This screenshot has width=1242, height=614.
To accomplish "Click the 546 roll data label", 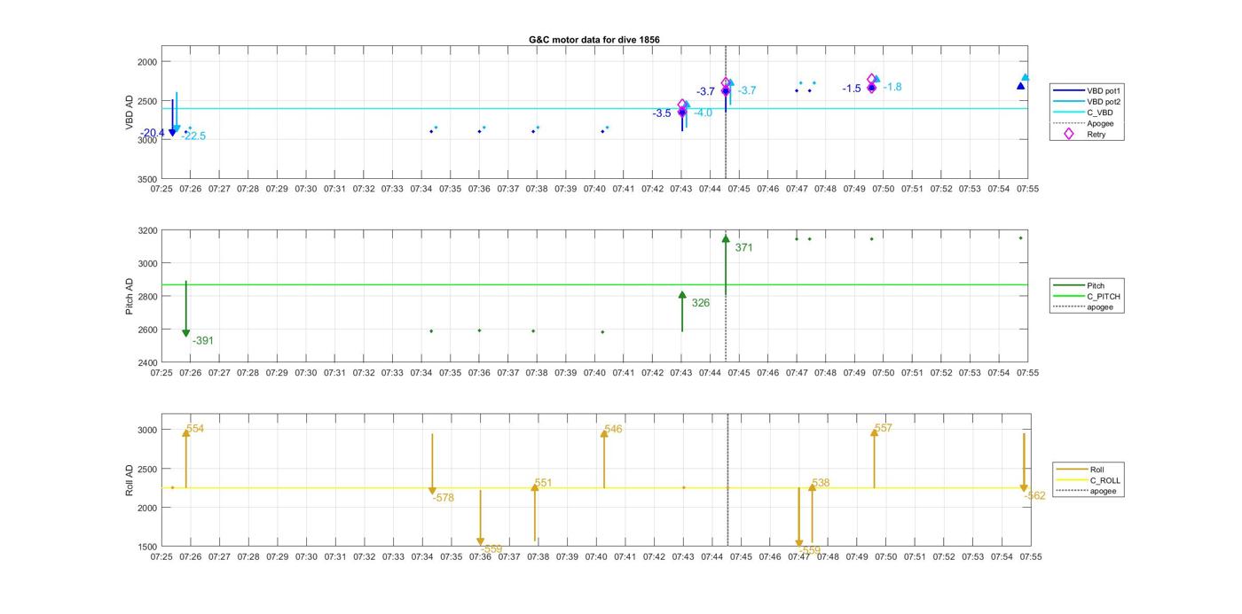I will point(613,430).
